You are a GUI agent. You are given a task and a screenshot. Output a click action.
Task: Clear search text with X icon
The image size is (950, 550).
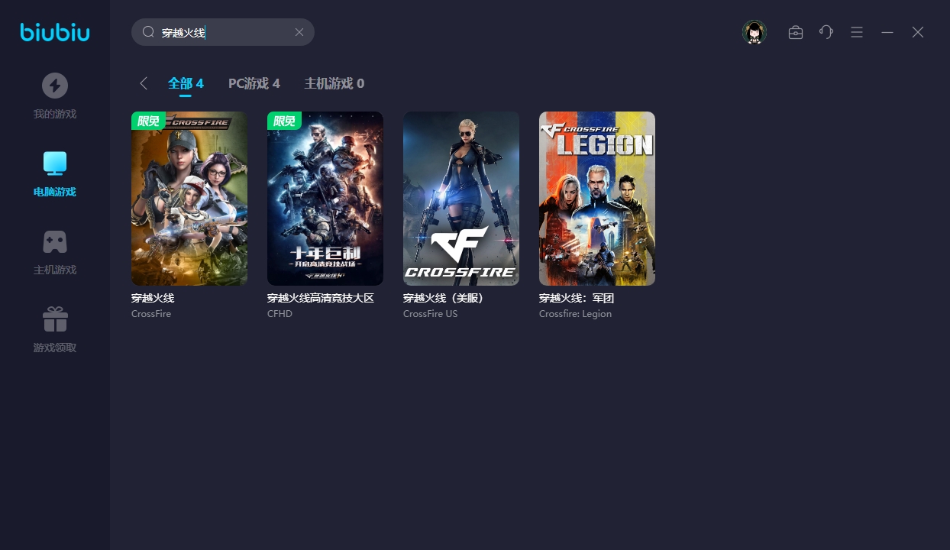[299, 32]
